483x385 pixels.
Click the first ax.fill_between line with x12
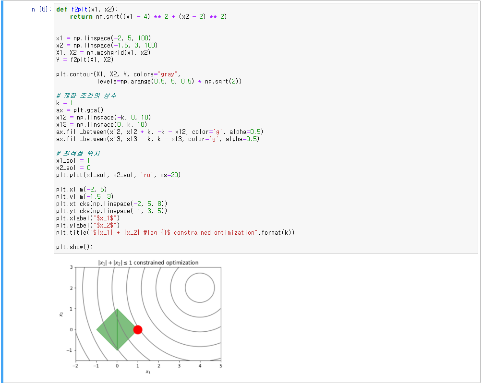point(159,132)
